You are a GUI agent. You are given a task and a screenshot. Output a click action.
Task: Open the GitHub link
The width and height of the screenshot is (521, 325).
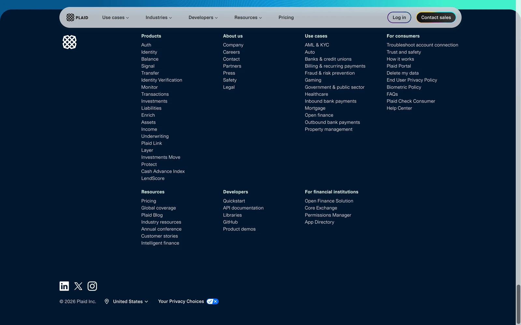pyautogui.click(x=231, y=222)
